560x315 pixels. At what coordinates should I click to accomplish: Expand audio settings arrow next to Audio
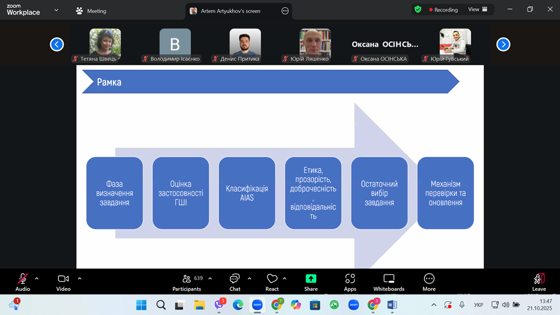tap(37, 279)
